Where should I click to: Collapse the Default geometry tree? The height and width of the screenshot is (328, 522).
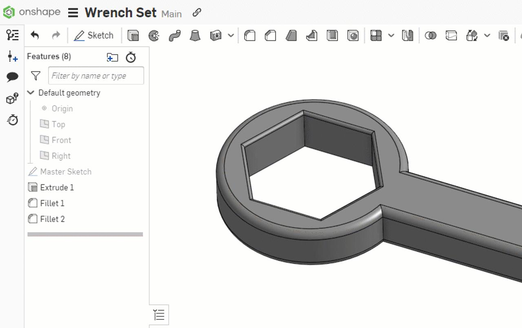31,93
